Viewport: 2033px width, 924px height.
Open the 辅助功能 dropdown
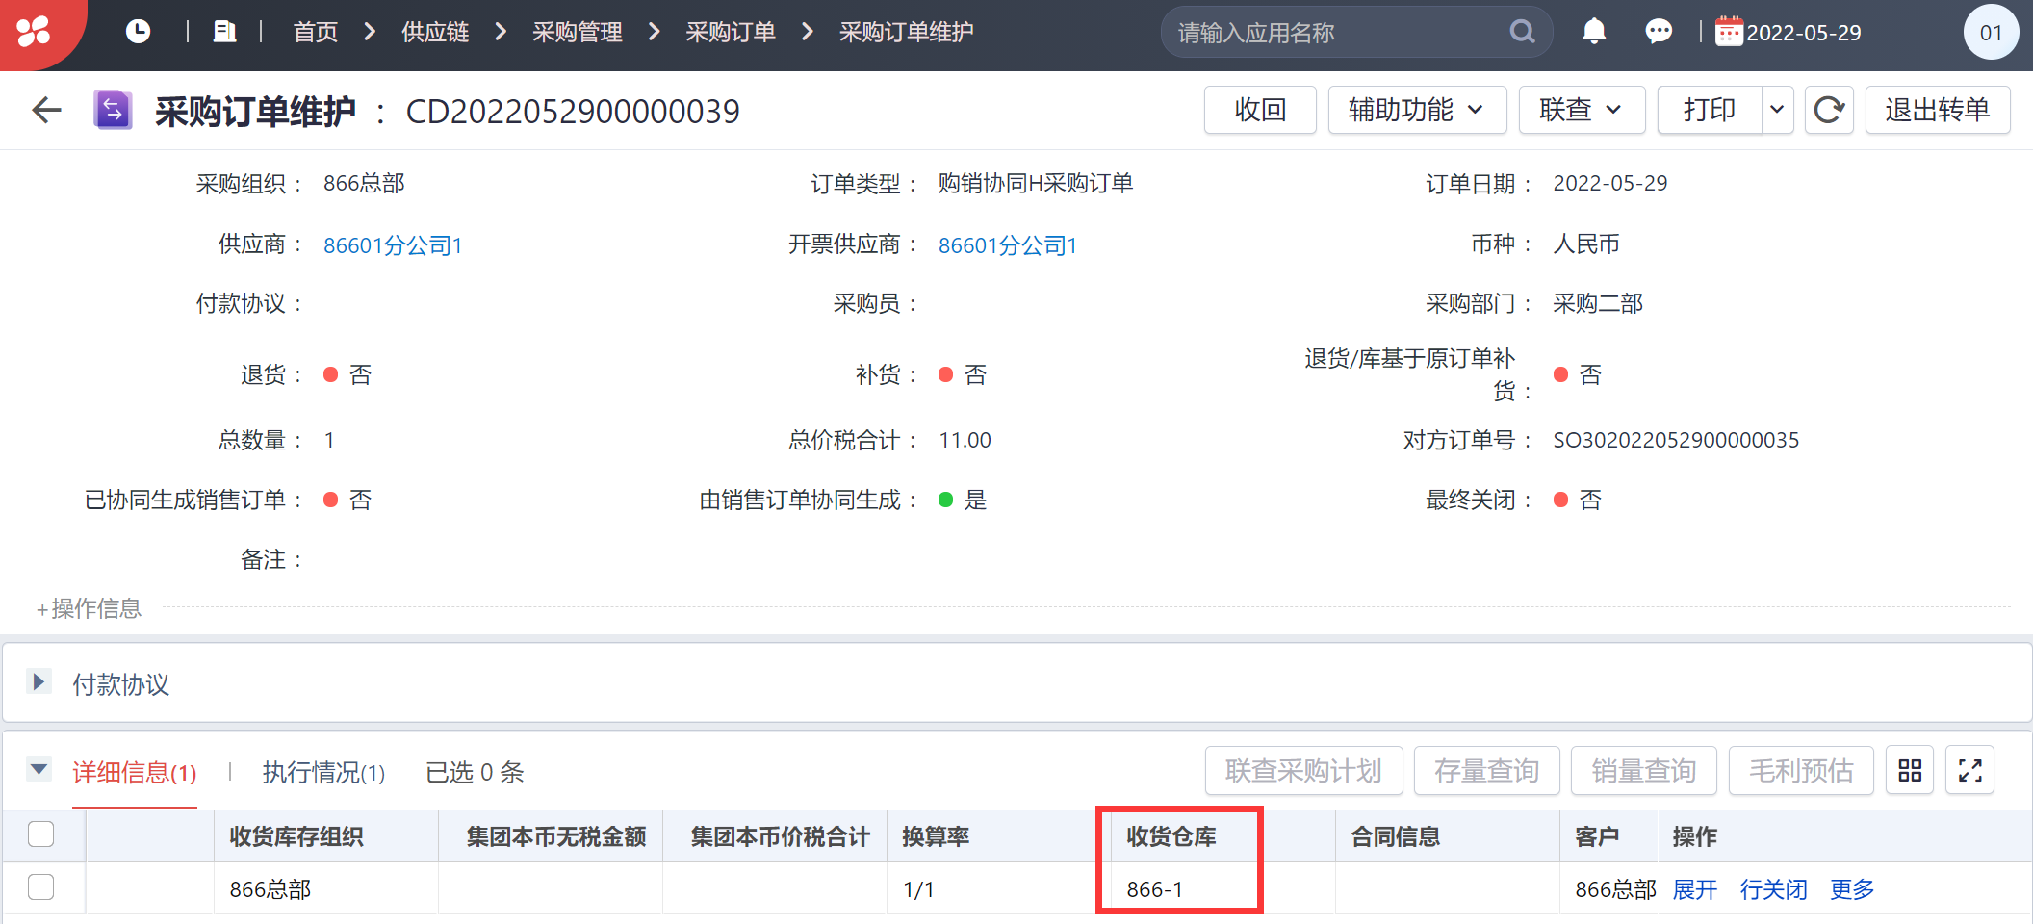(x=1417, y=110)
